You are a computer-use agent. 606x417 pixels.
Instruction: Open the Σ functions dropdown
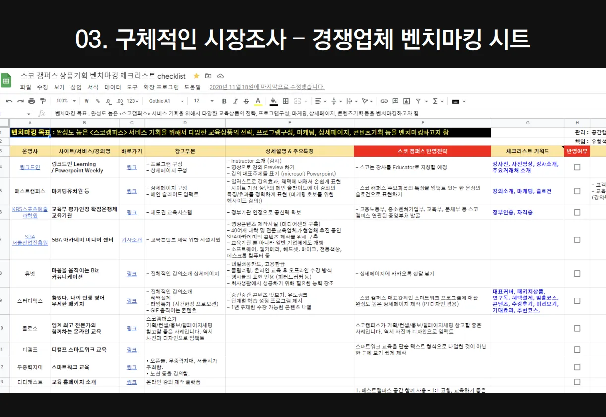tap(438, 101)
